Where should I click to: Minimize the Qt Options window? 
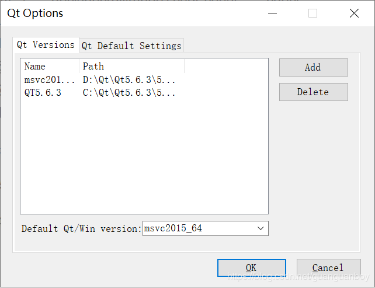(272, 13)
